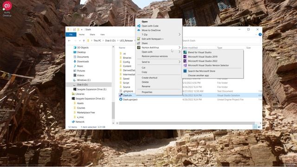Click the VS Code icon beside Open with Code
This screenshot has height=167, width=297.
coord(139,26)
